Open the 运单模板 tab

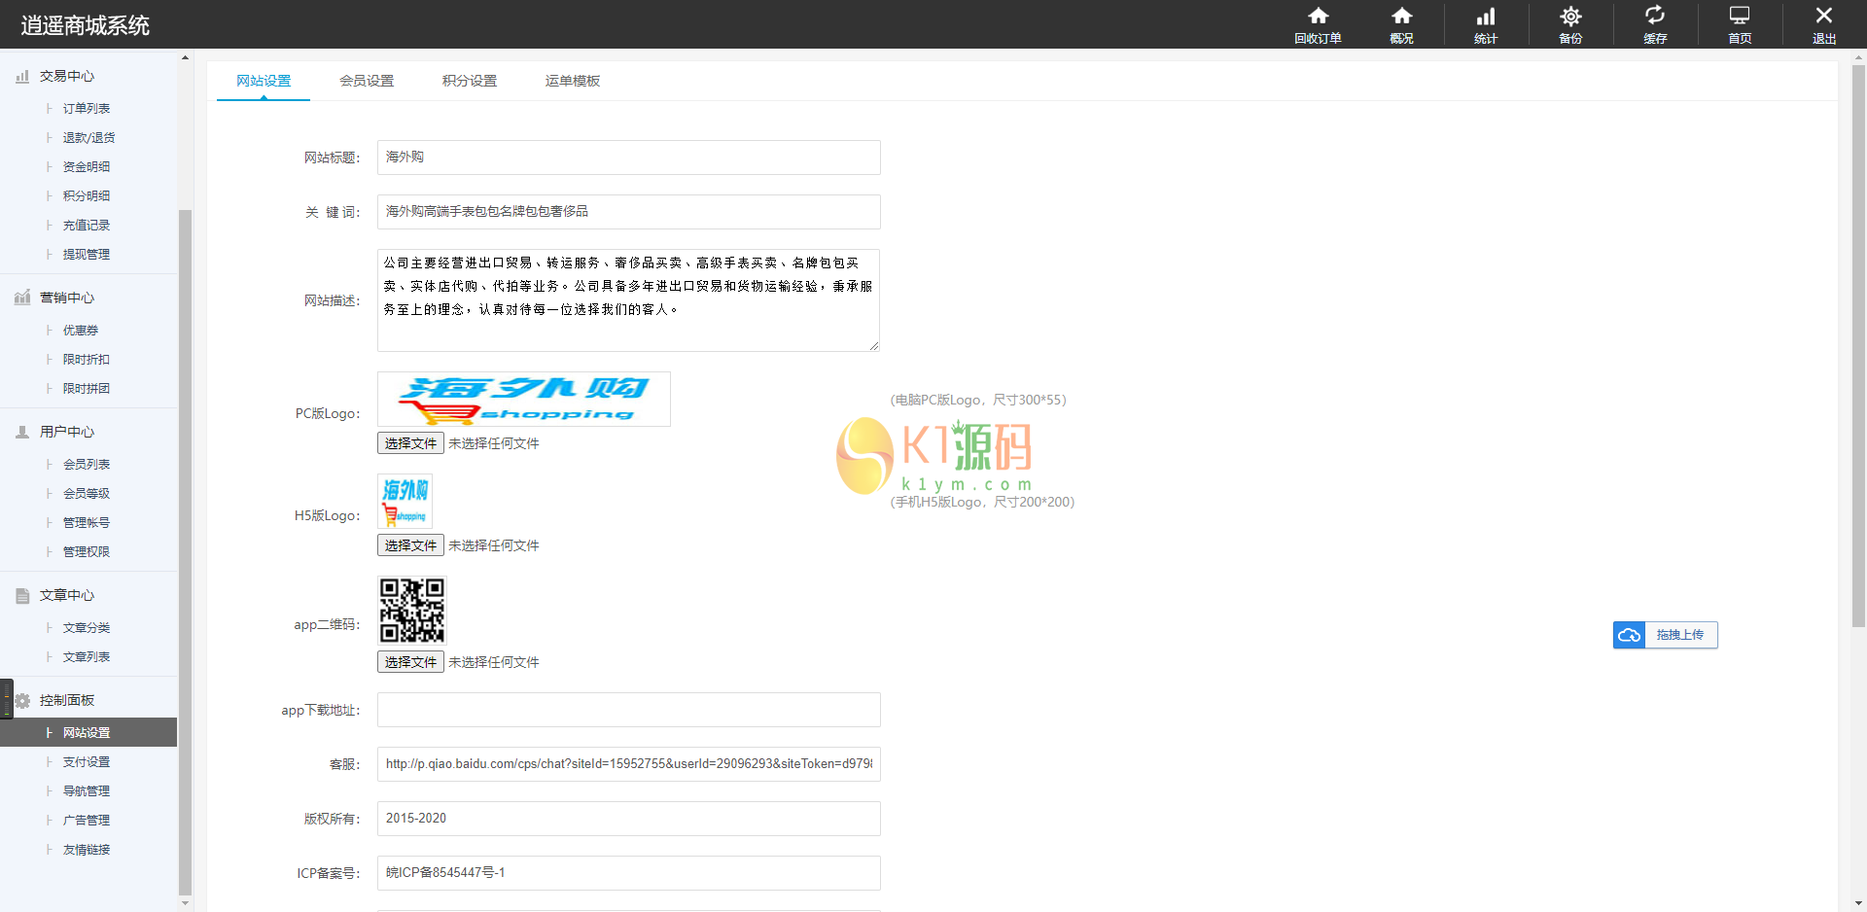[x=573, y=81]
